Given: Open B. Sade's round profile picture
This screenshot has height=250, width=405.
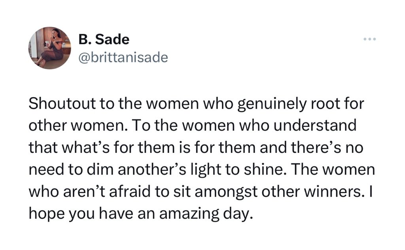Looking at the screenshot, I should point(49,48).
